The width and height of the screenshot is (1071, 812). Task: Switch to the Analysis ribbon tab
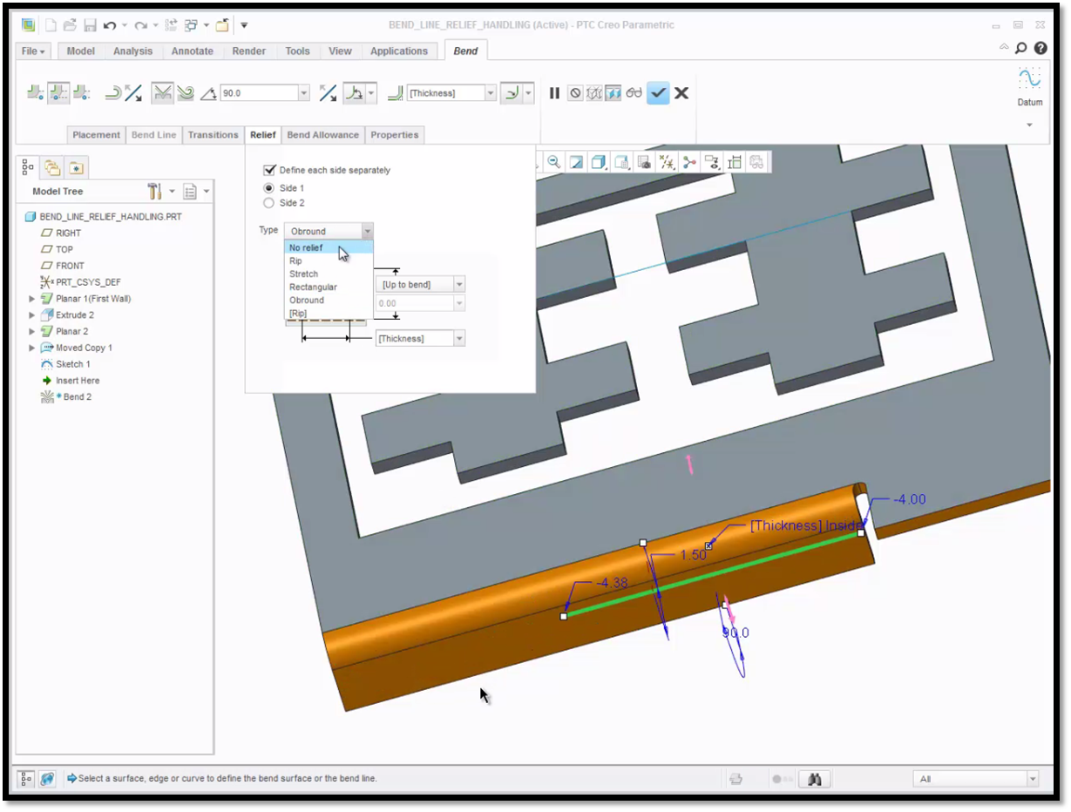[x=132, y=51]
